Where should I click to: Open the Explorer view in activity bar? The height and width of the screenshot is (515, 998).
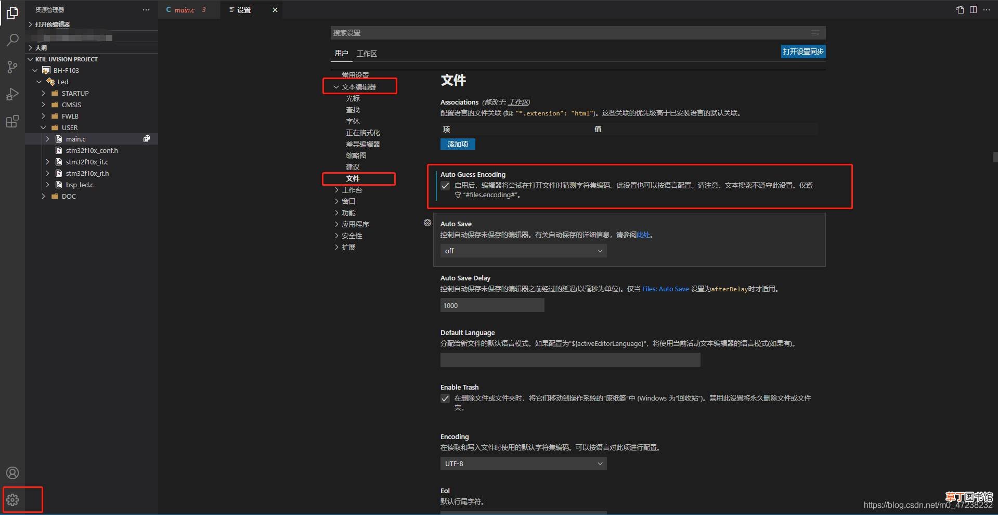pyautogui.click(x=12, y=13)
